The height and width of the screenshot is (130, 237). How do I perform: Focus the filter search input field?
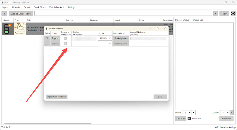pos(123,13)
